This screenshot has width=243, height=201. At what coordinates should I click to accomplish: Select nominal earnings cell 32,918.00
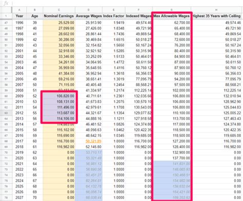click(59, 51)
